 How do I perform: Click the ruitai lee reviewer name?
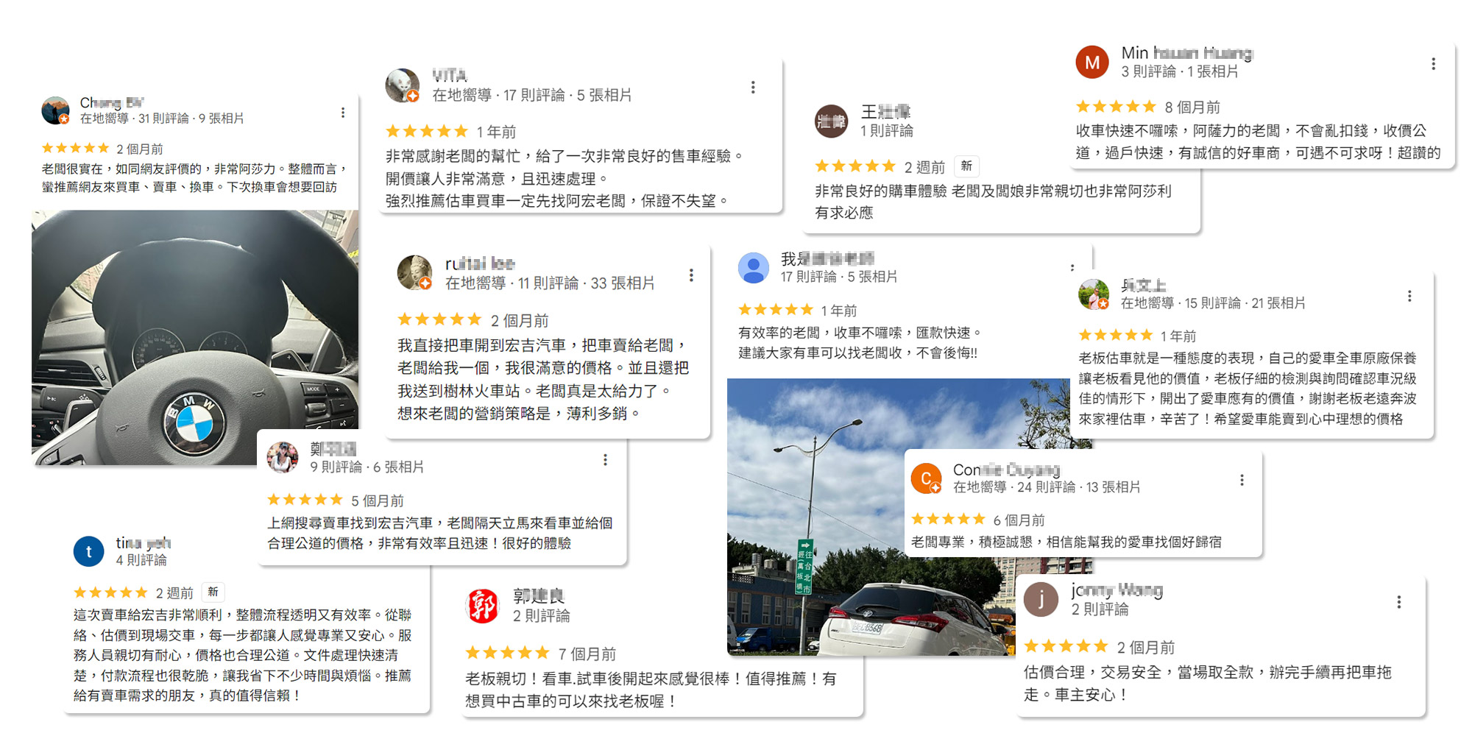coord(480,263)
